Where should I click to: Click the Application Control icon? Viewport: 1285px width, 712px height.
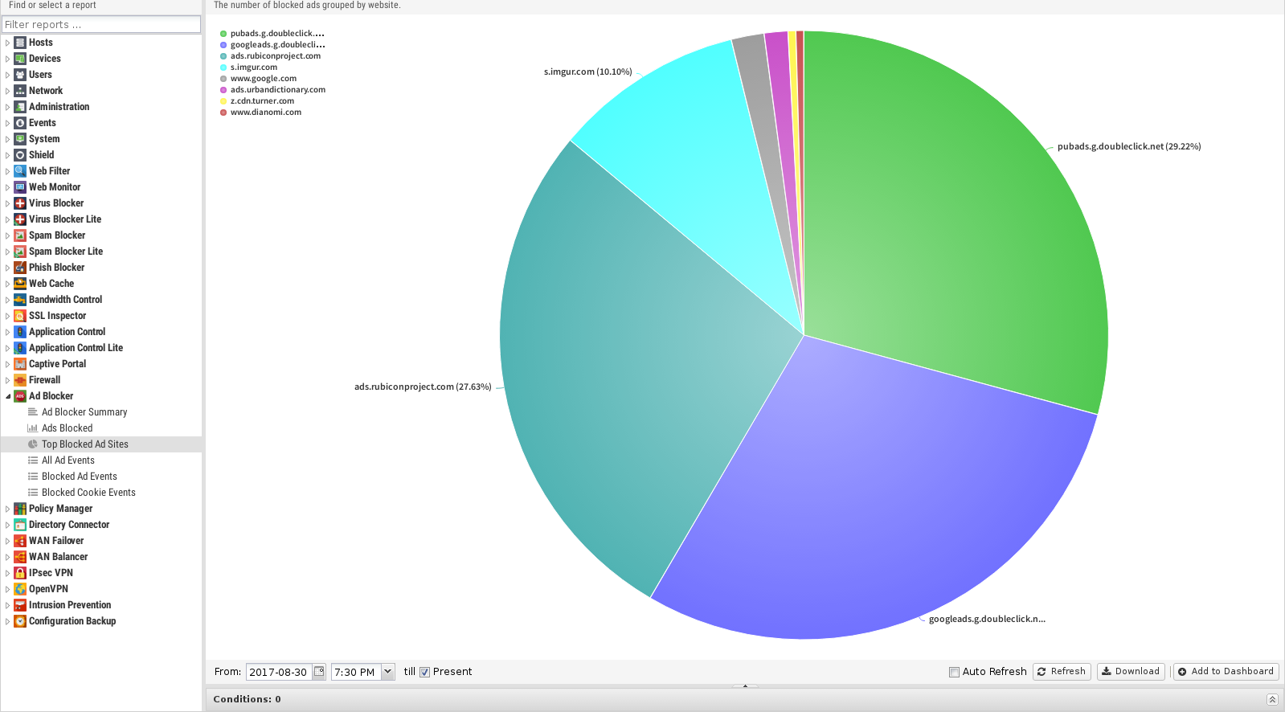[20, 332]
